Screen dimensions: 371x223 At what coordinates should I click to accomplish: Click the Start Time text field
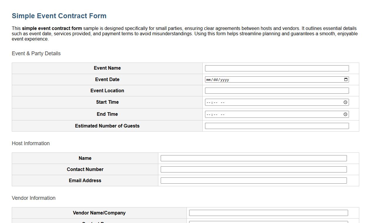pos(264,102)
